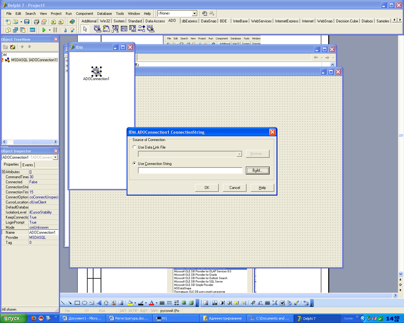Click the Step Over debug icon
The height and width of the screenshot is (323, 404).
click(x=72, y=30)
